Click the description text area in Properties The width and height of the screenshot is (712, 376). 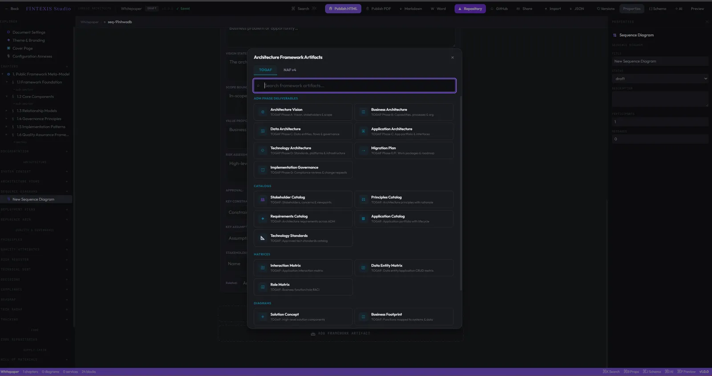[660, 99]
